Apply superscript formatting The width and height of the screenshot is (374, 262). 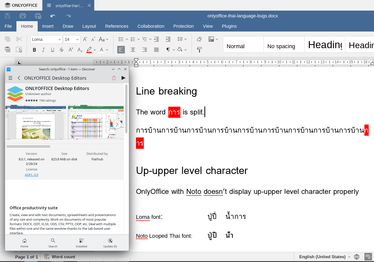click(71, 50)
